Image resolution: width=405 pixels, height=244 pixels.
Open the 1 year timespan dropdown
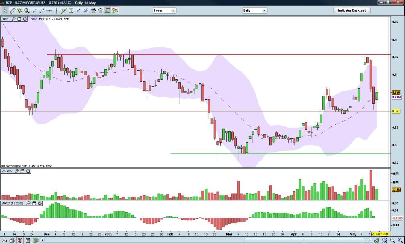[164, 10]
